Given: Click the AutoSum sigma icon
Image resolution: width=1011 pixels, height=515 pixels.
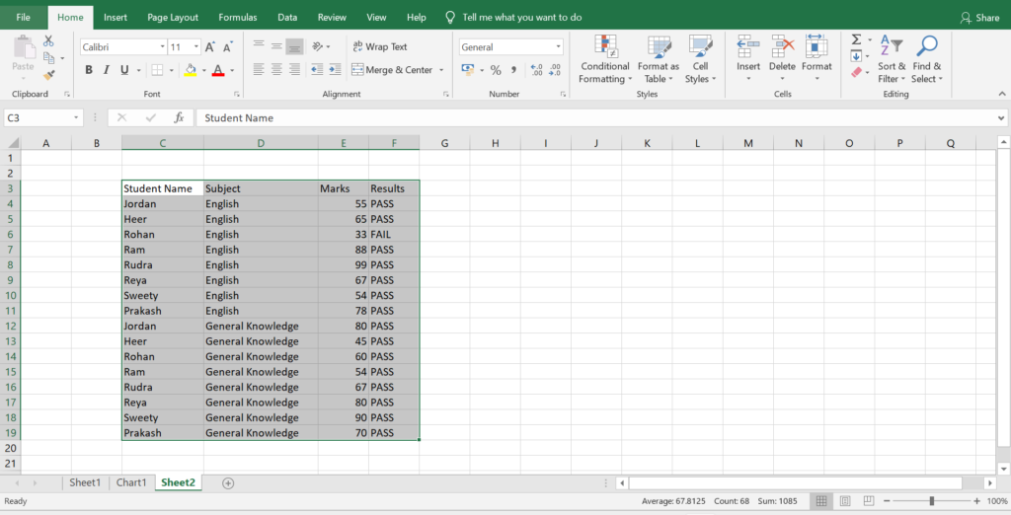Looking at the screenshot, I should [x=856, y=40].
